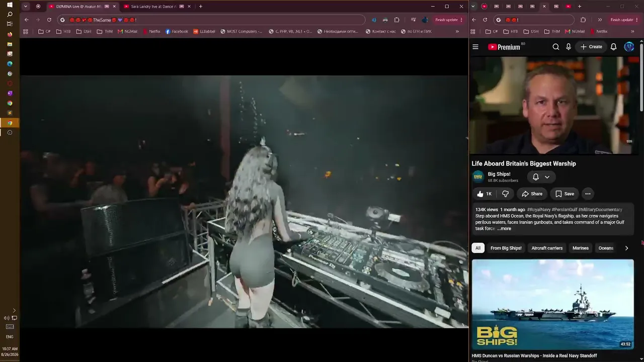Image resolution: width=644 pixels, height=362 pixels.
Task: Open more actions for the warship video
Action: pyautogui.click(x=588, y=194)
